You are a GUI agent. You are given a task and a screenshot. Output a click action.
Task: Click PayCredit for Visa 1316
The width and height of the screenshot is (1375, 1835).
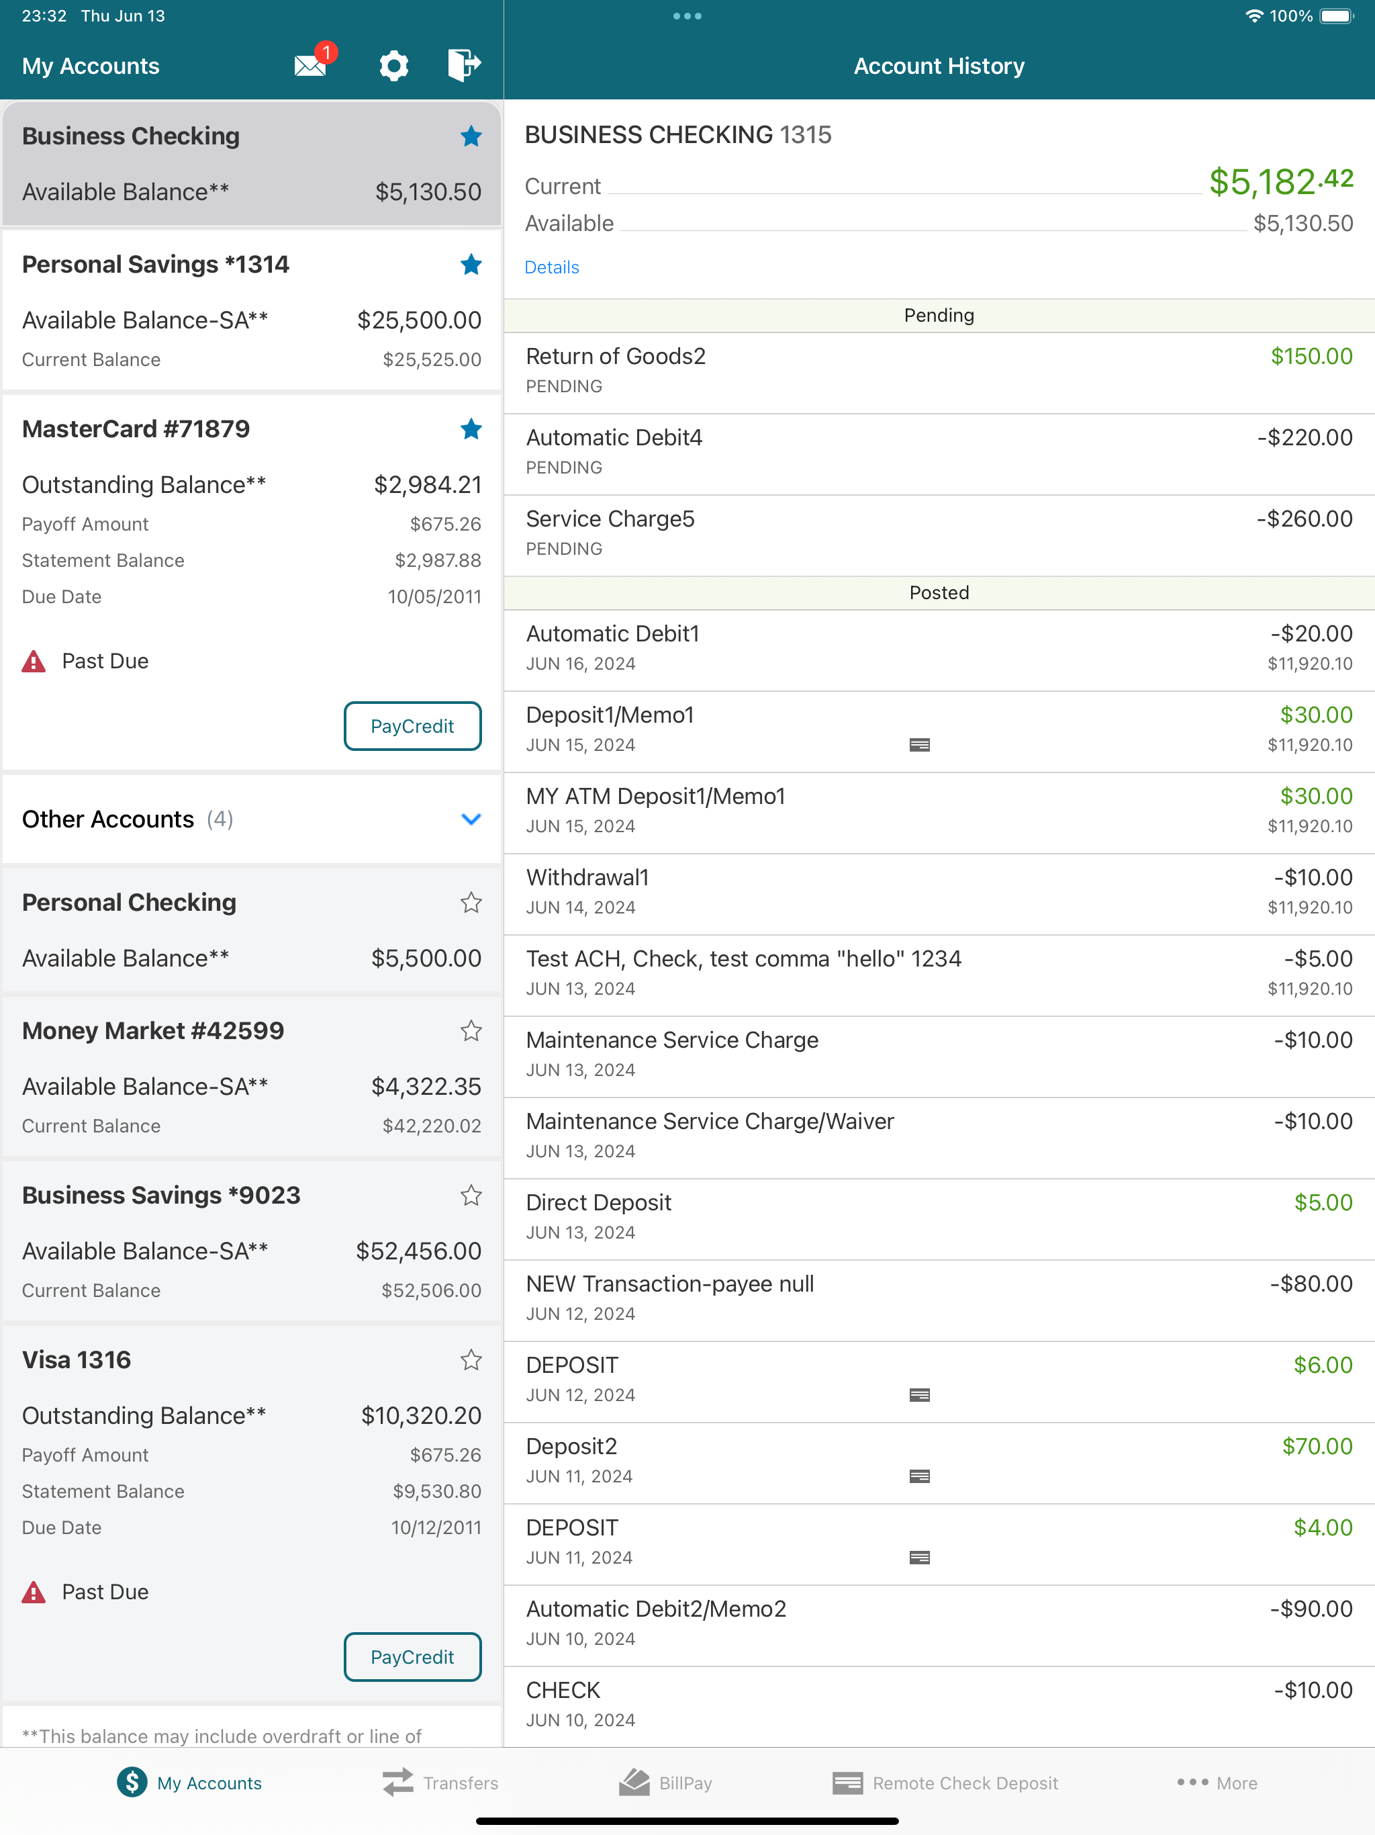[412, 1658]
